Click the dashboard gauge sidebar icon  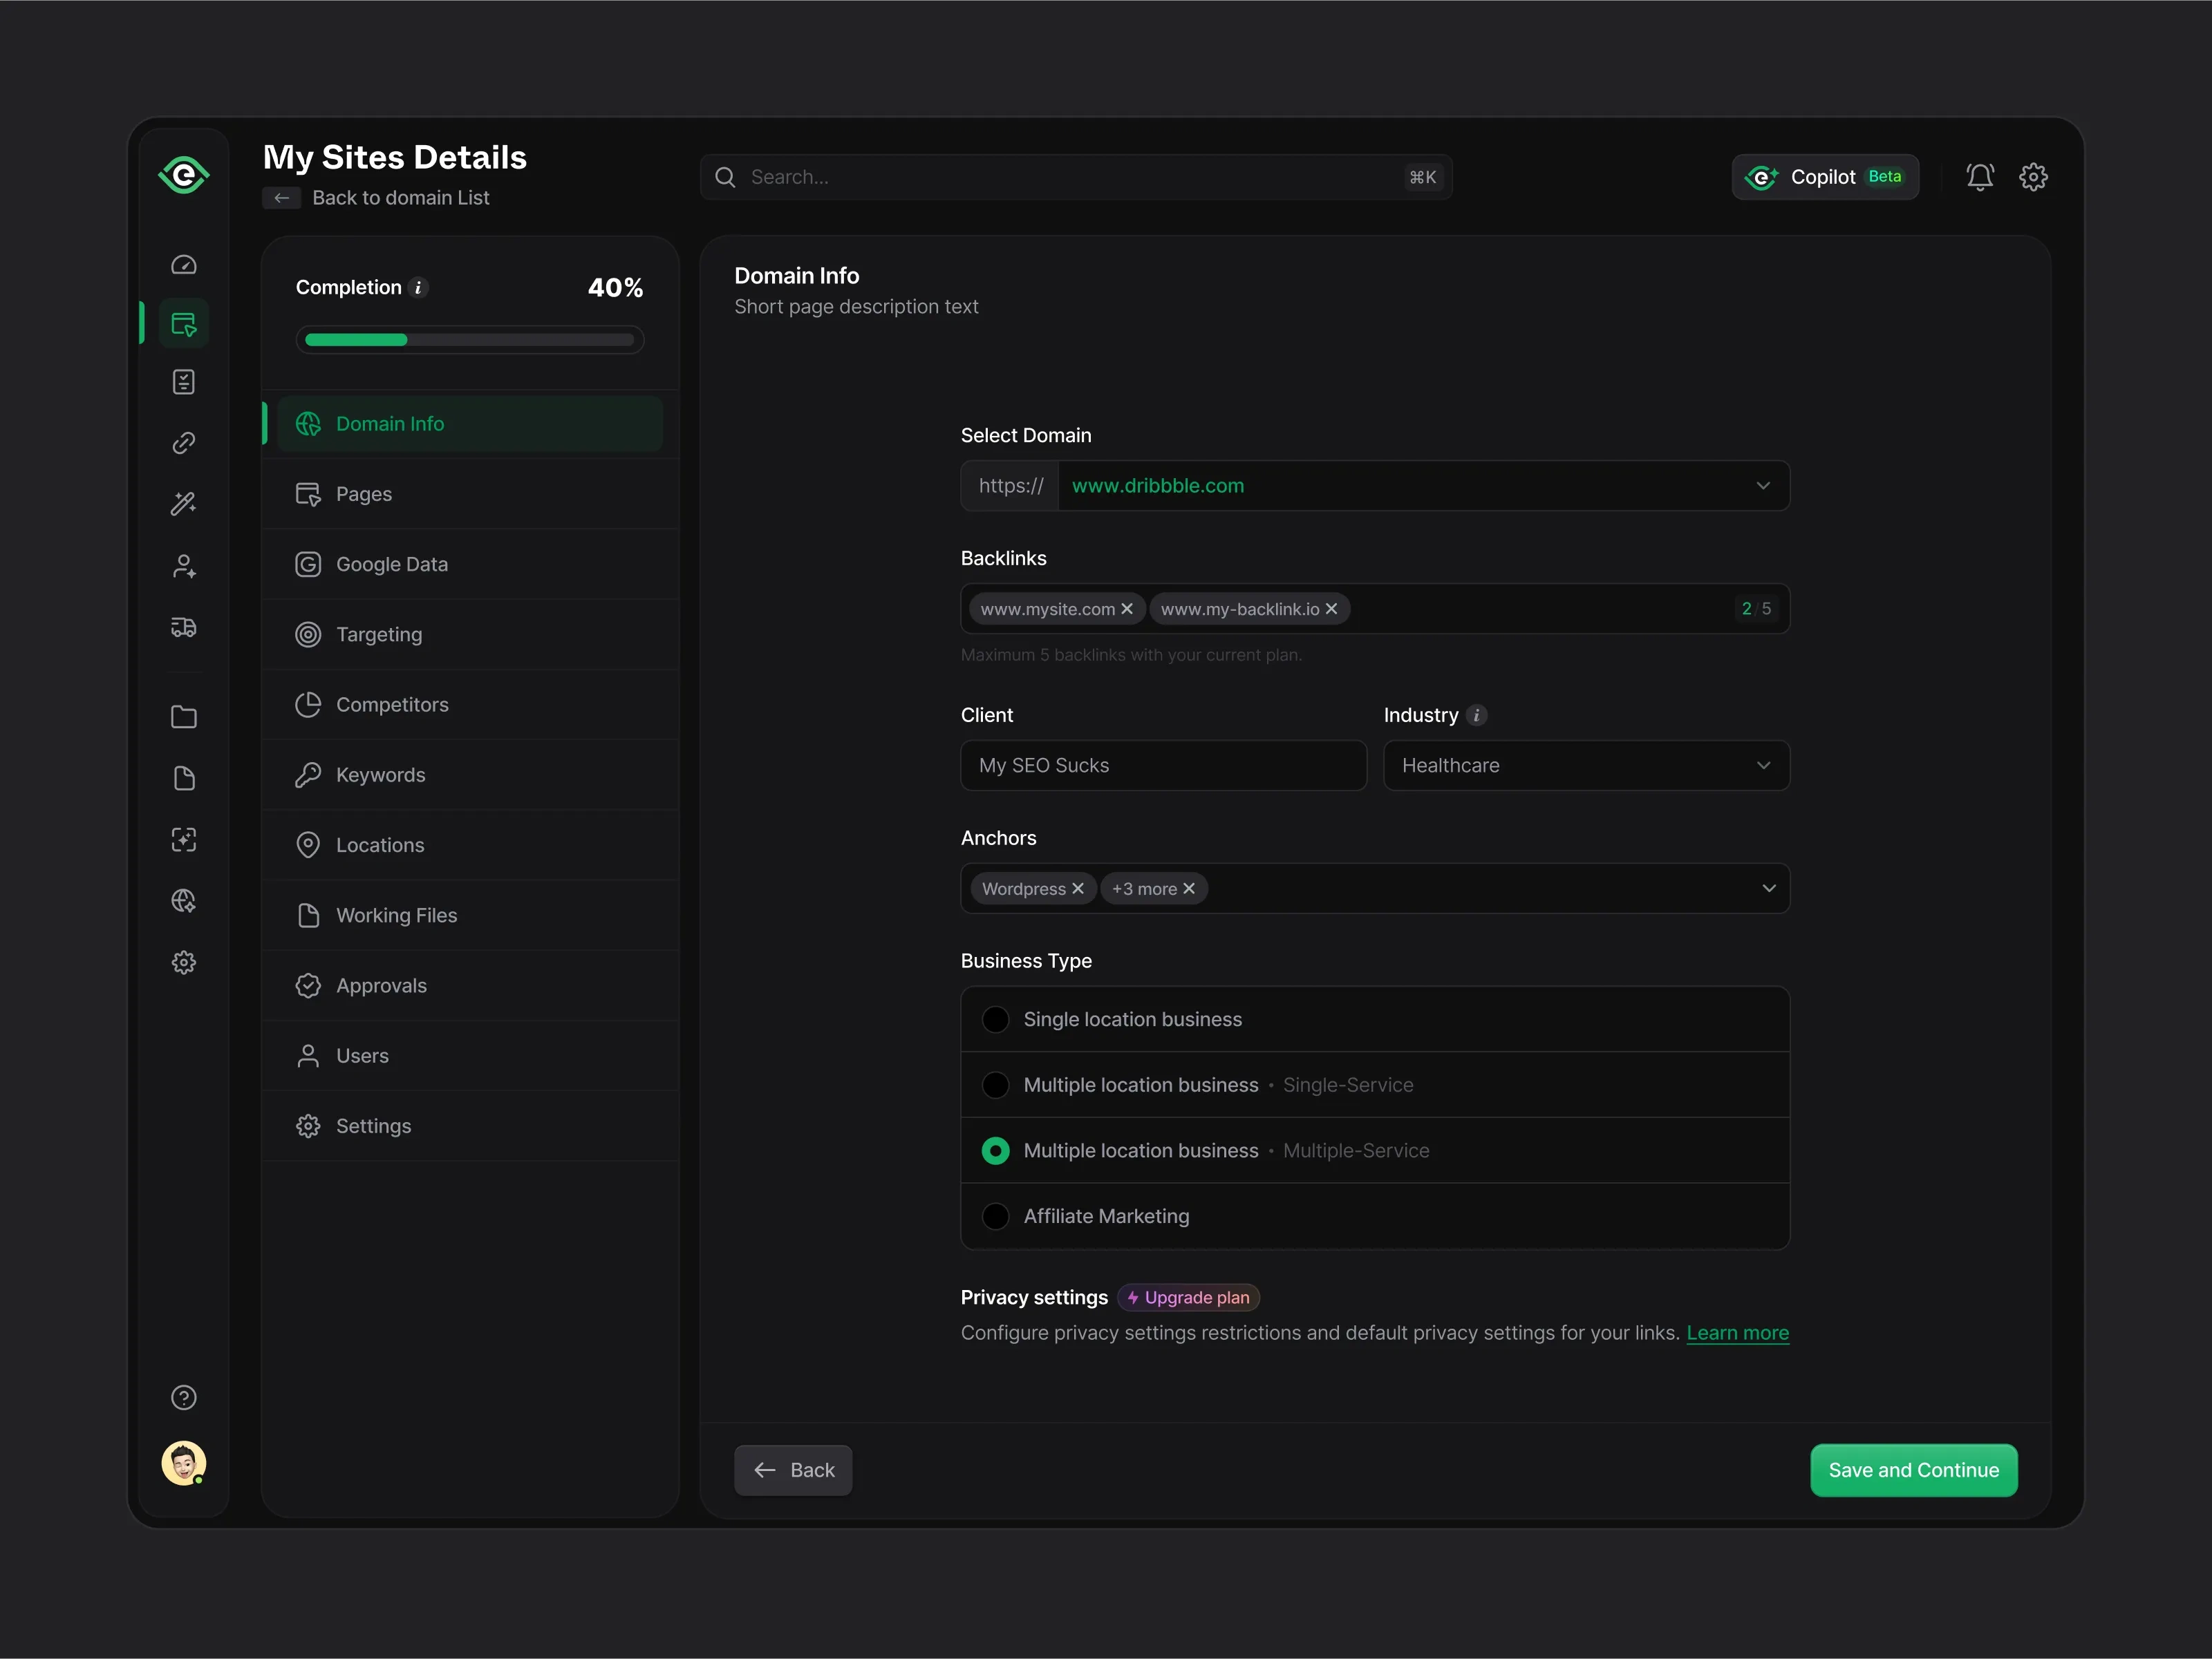click(x=184, y=265)
